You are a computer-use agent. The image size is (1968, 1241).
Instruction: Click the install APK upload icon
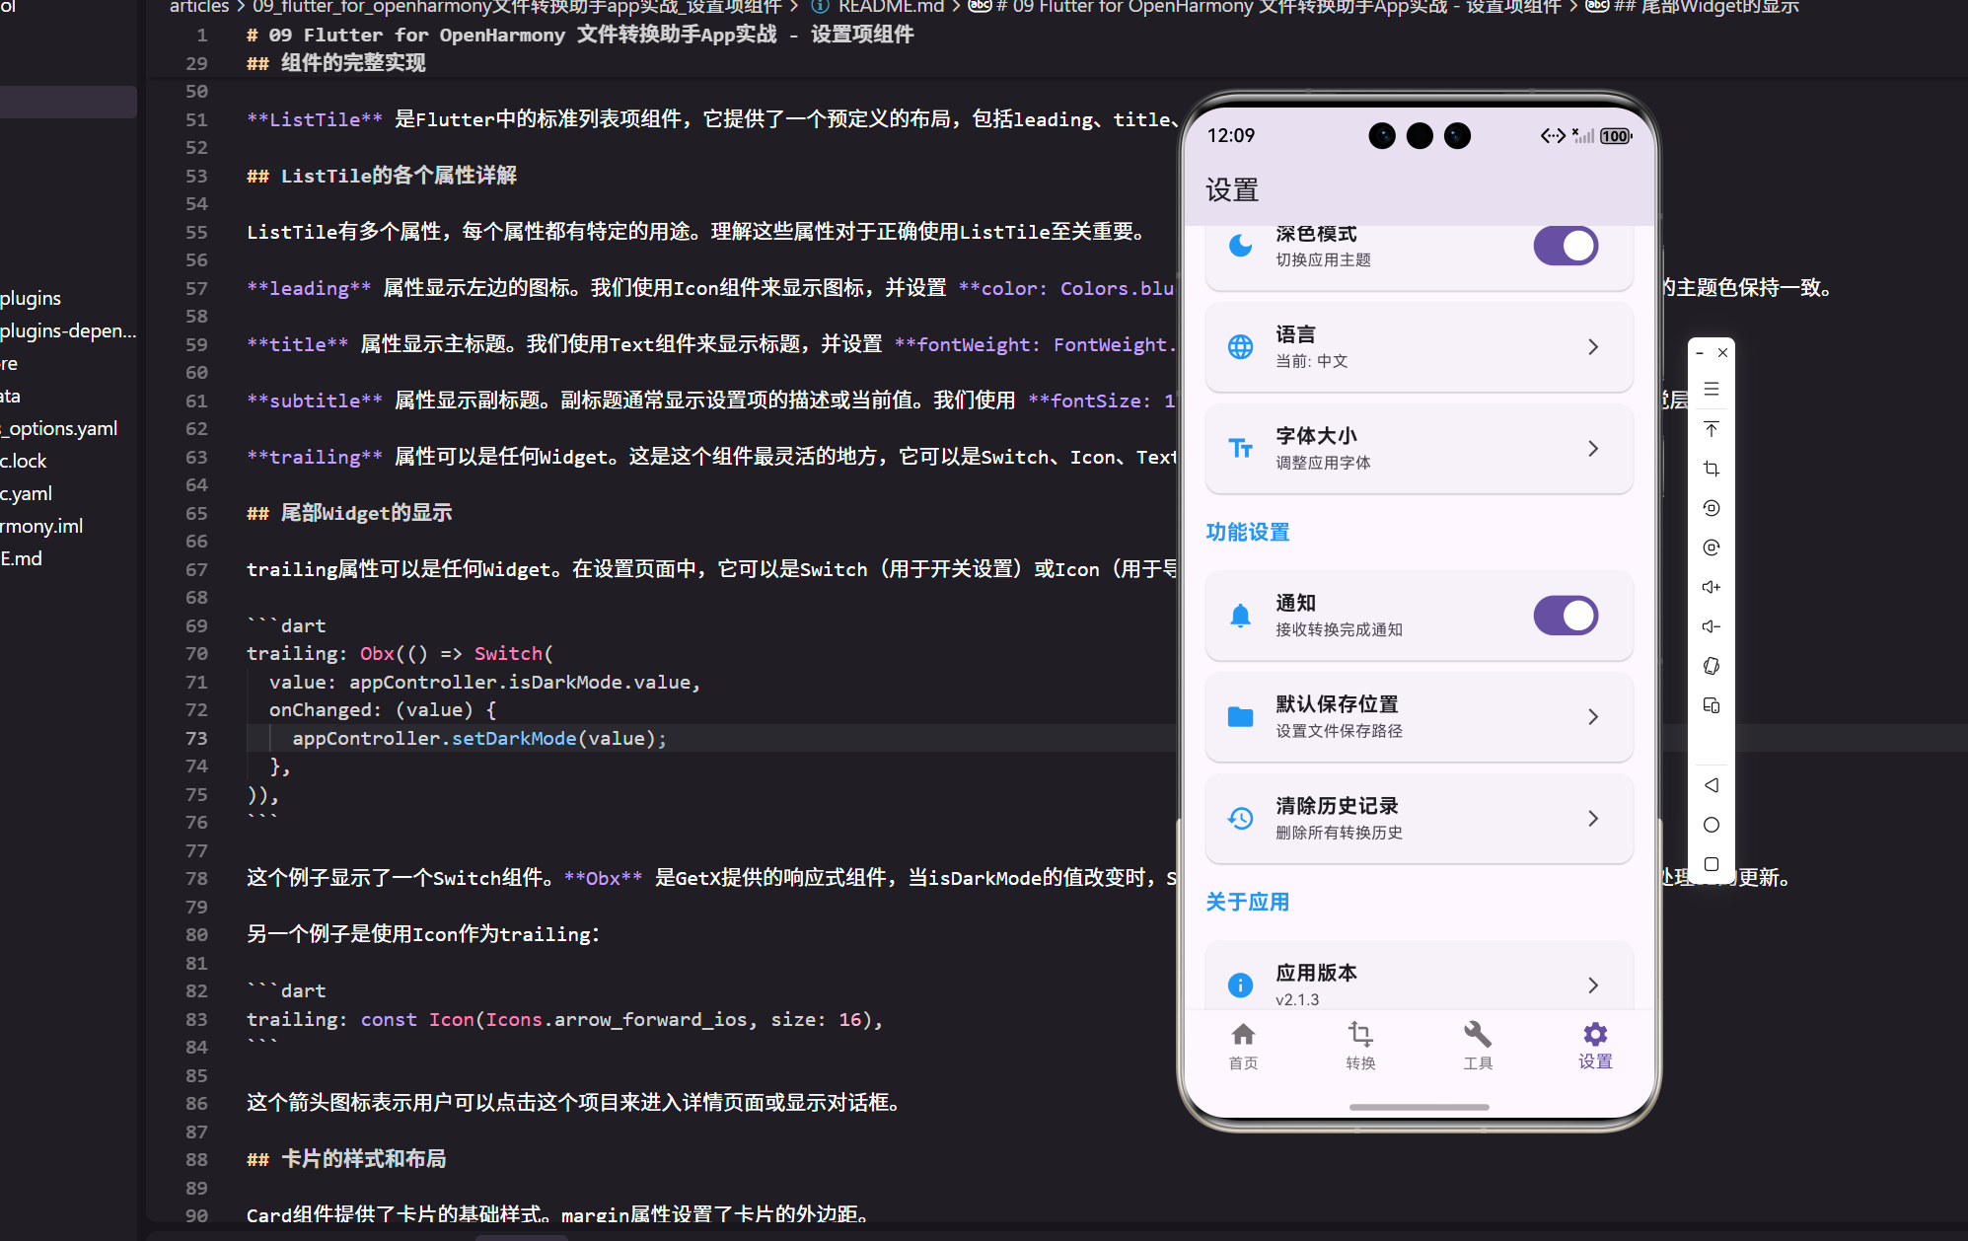click(x=1711, y=428)
